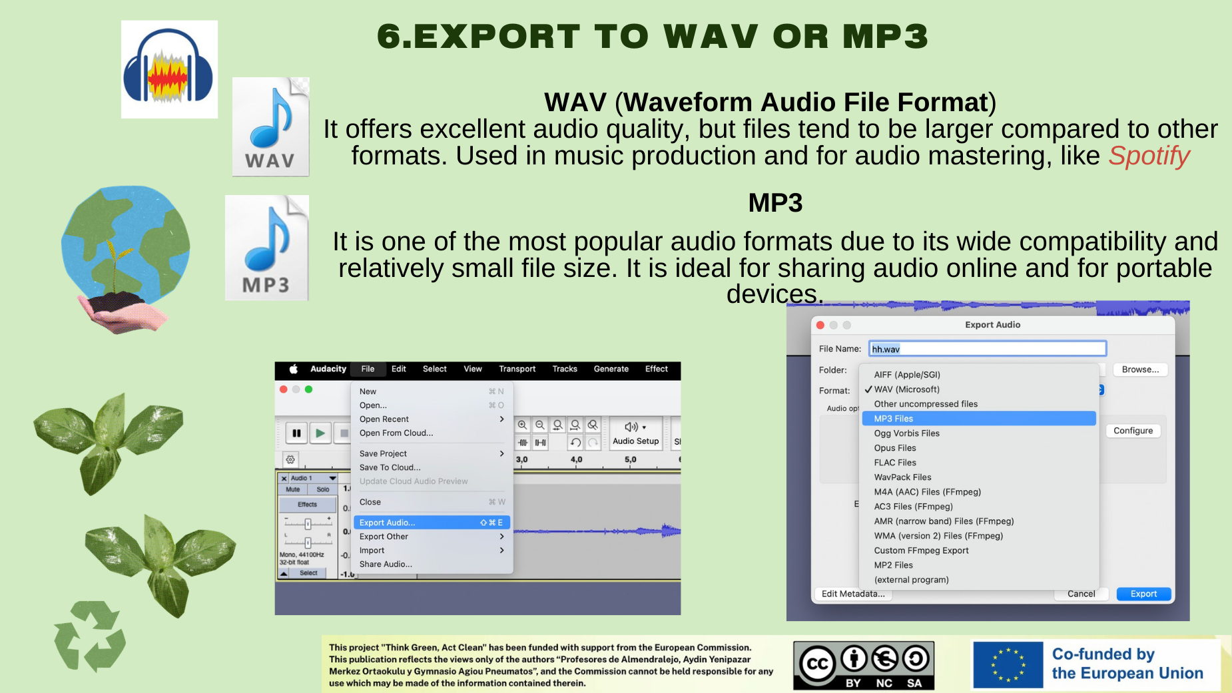Click the Browse... button
This screenshot has width=1232, height=693.
point(1140,369)
